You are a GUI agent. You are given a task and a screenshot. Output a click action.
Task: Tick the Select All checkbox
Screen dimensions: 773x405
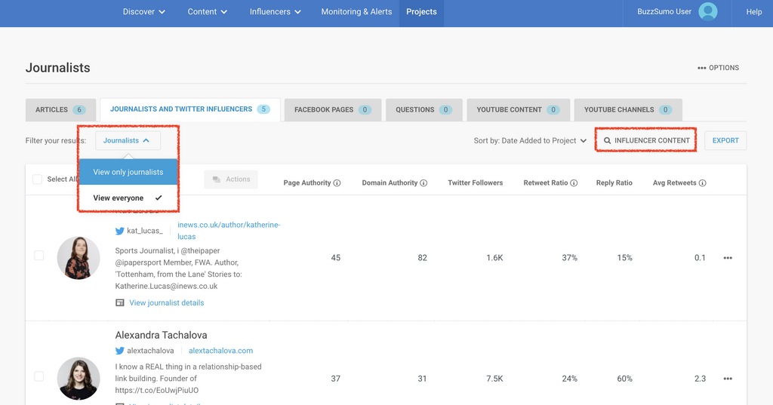tap(37, 179)
